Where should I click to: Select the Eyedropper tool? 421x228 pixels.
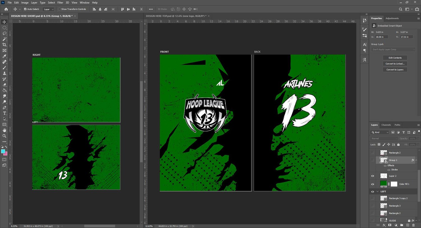click(x=4, y=56)
